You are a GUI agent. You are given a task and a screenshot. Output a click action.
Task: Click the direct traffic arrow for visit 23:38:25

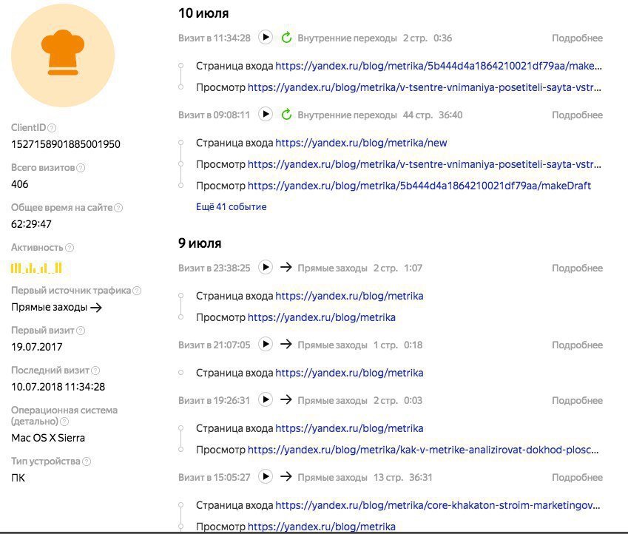pos(286,267)
